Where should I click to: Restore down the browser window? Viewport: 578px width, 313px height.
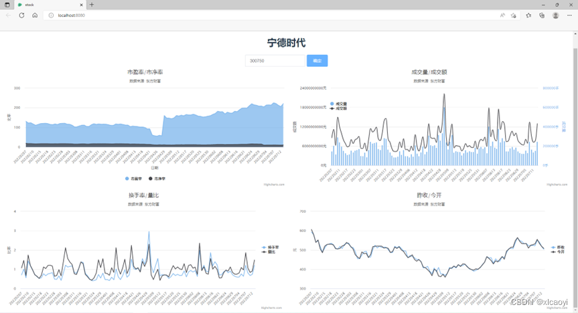pyautogui.click(x=557, y=5)
